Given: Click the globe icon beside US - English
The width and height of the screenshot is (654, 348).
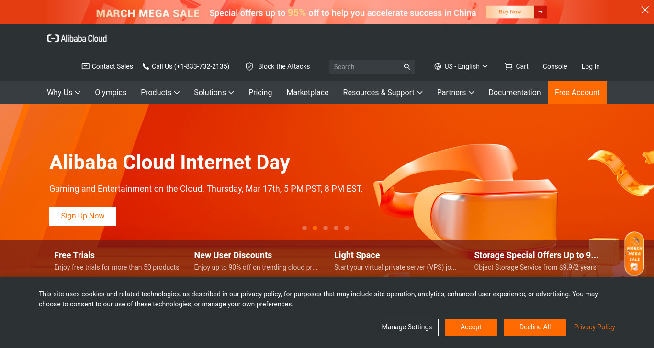Looking at the screenshot, I should coord(438,66).
